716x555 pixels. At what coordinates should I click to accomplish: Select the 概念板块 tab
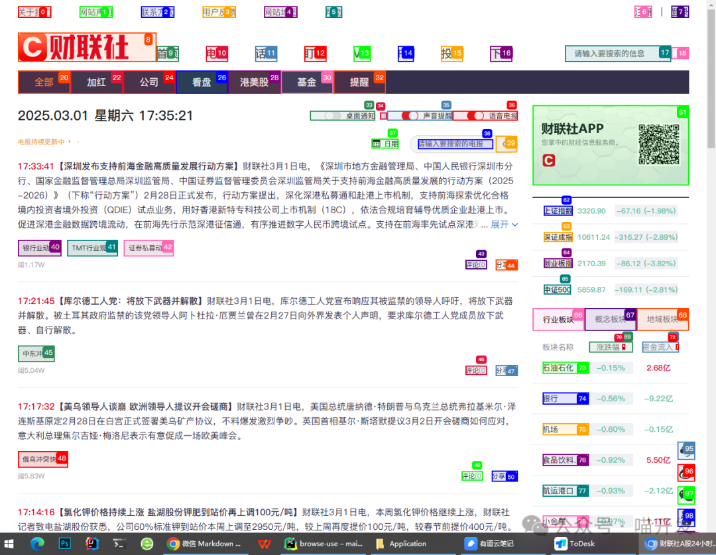pos(610,319)
